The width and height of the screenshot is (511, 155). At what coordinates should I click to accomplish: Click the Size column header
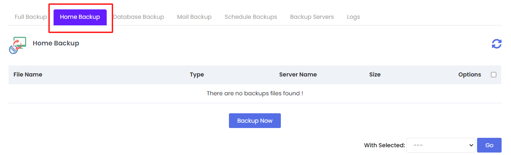pos(375,74)
